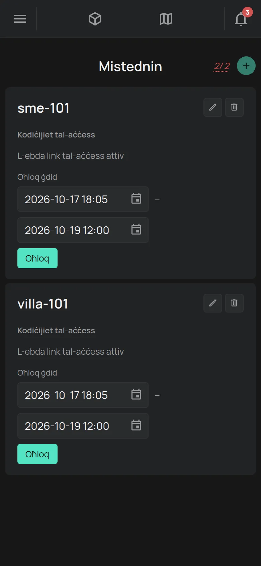Image resolution: width=261 pixels, height=566 pixels.
Task: Click Oħloq button under villa-101
Action: pyautogui.click(x=37, y=454)
